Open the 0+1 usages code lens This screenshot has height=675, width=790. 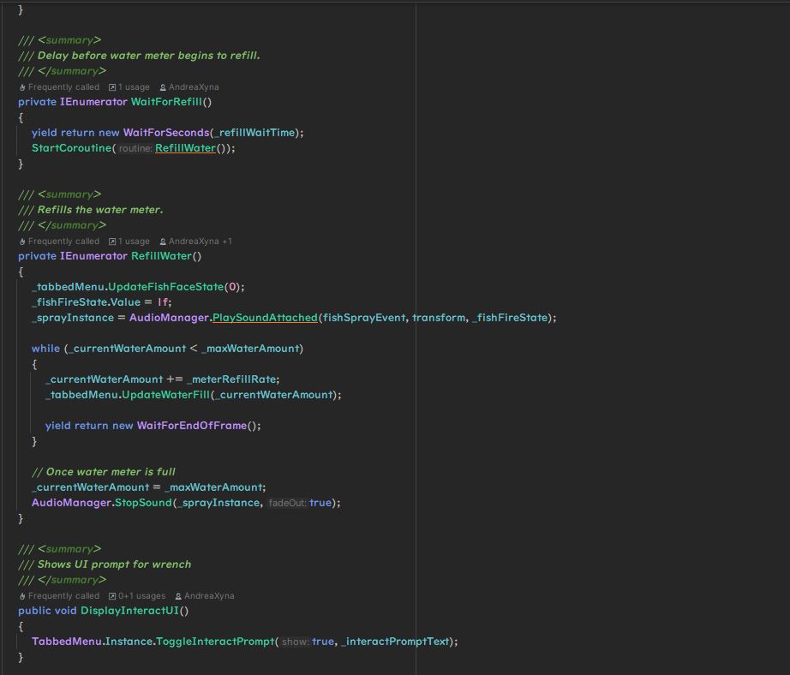click(141, 596)
